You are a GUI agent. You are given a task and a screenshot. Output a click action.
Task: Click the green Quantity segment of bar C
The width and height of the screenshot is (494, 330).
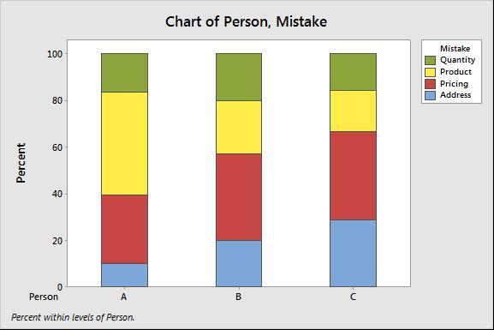pos(354,72)
